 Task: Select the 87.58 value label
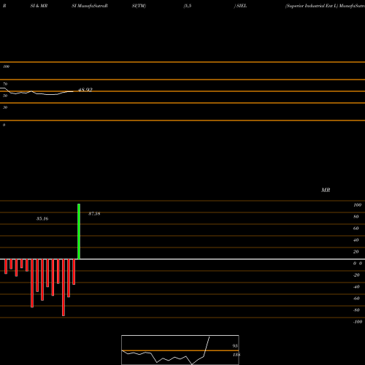point(94,214)
